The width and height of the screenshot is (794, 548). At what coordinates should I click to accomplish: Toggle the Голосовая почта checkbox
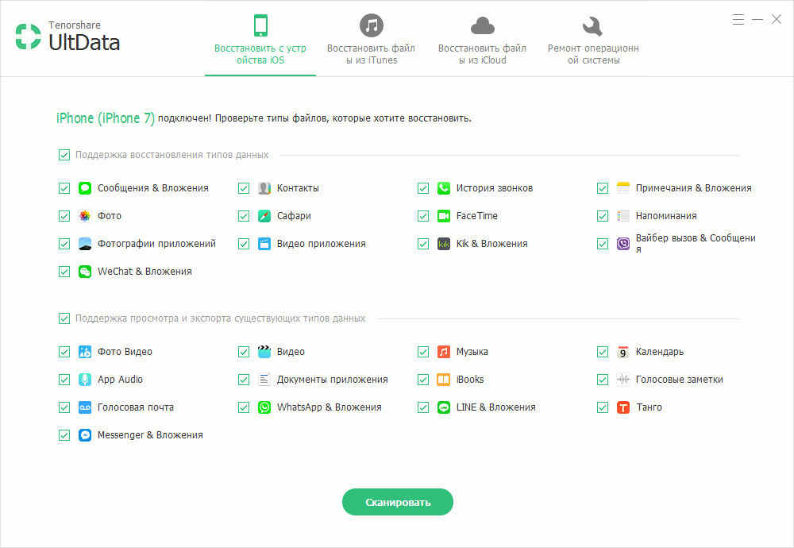64,407
